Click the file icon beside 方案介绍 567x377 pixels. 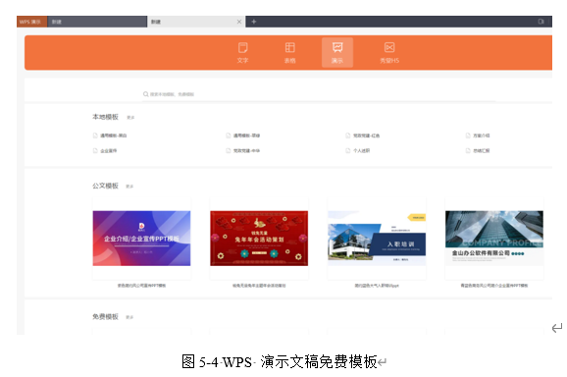tap(468, 135)
